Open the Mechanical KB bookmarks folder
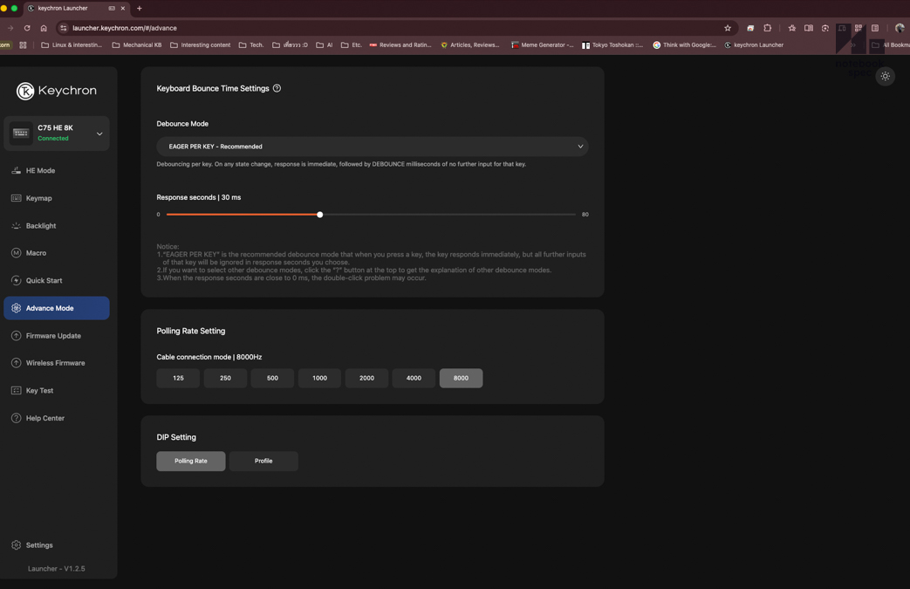 click(137, 45)
